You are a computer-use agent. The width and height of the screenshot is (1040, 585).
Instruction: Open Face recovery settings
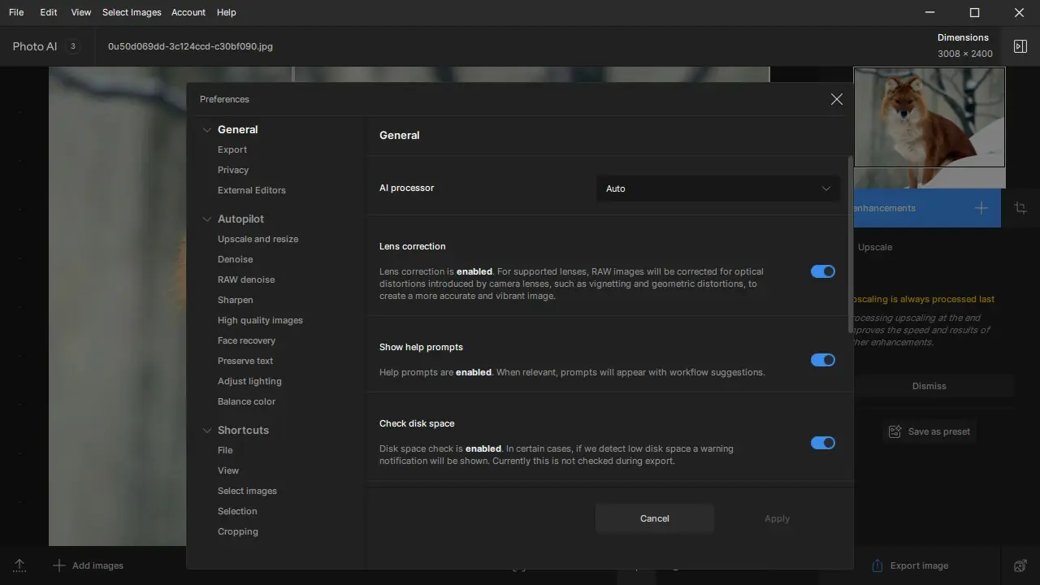pyautogui.click(x=246, y=340)
